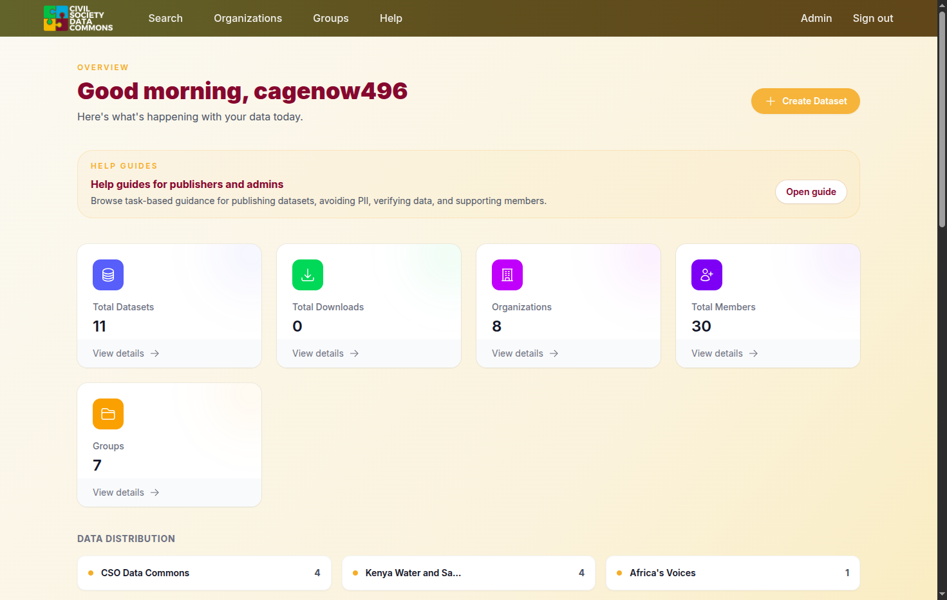947x600 pixels.
Task: View details for Organizations card
Action: 525,353
